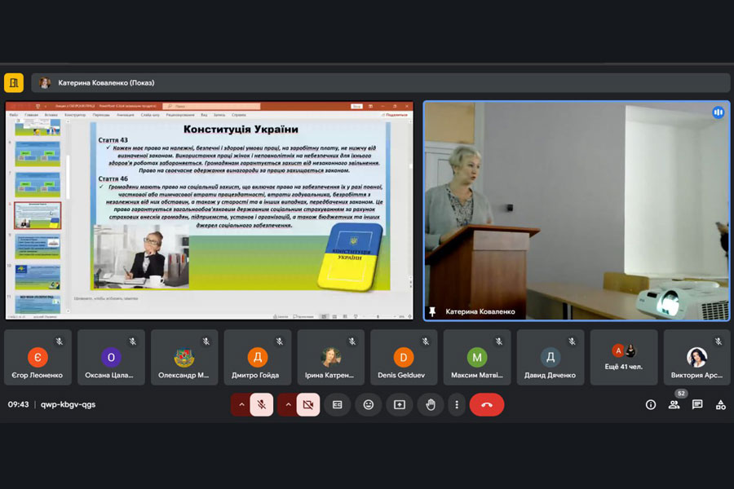The width and height of the screenshot is (734, 489).
Task: Open meeting details info icon
Action: pos(651,405)
